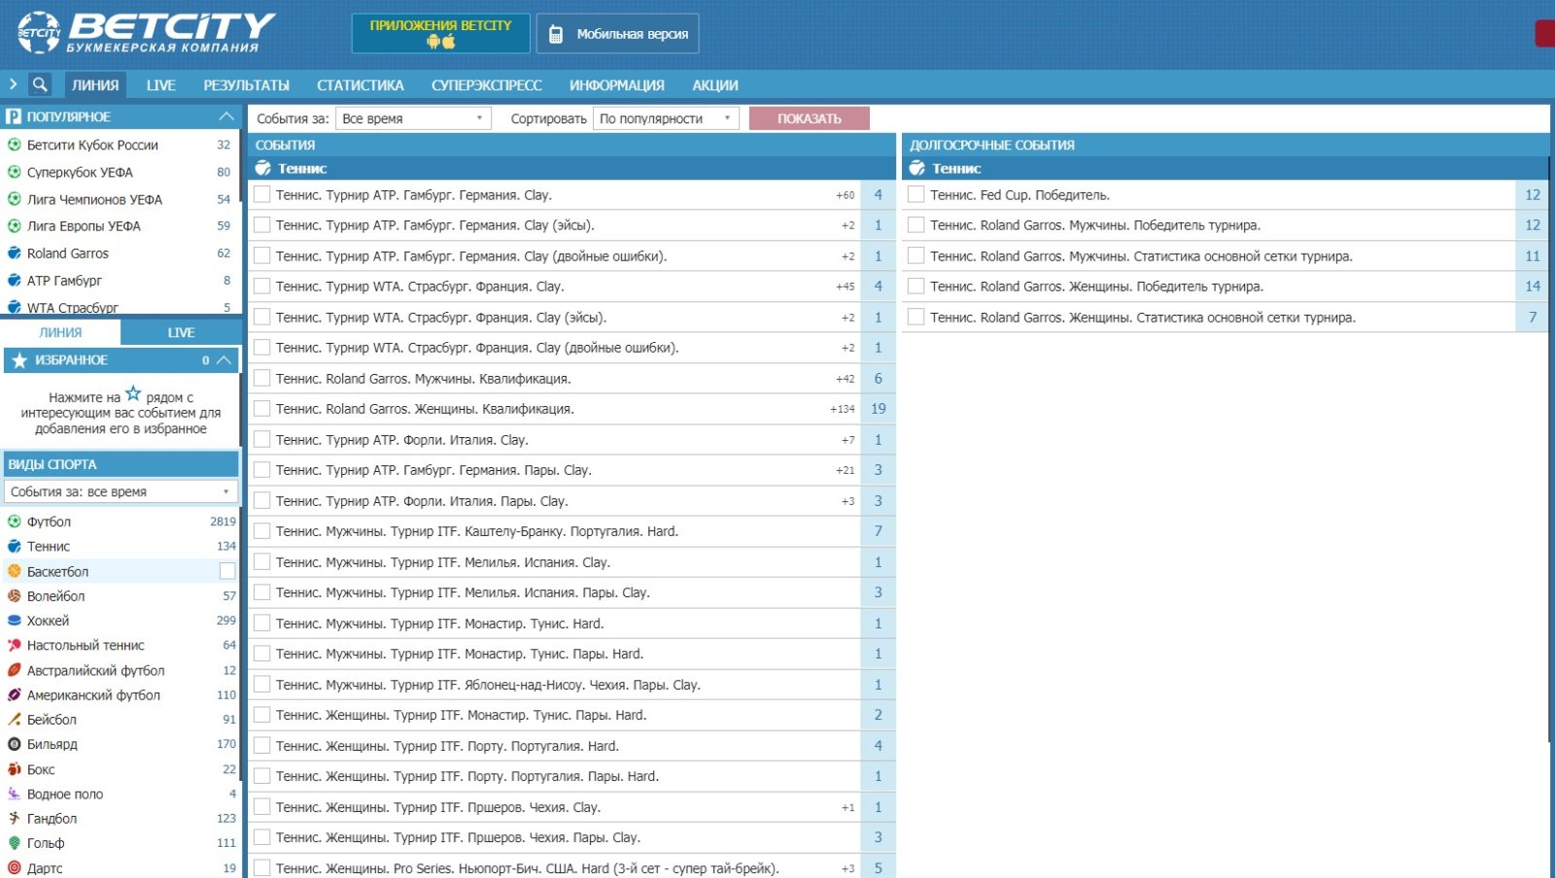This screenshot has width=1555, height=878.
Task: Click the American football icon
Action: (15, 694)
